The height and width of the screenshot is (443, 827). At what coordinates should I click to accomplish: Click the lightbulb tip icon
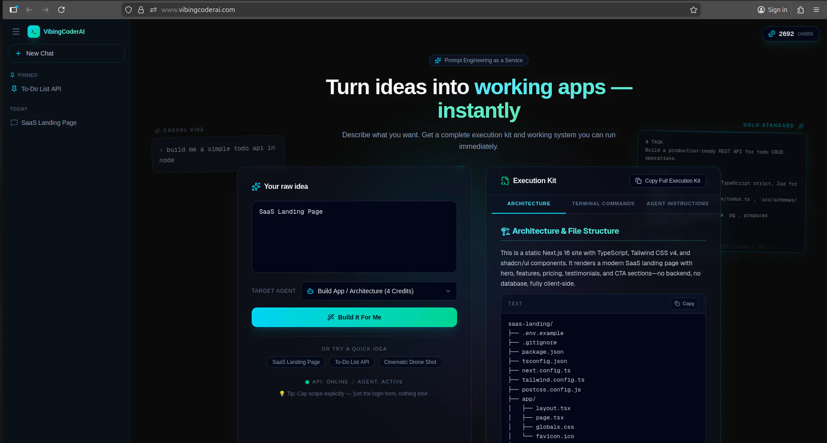[282, 394]
